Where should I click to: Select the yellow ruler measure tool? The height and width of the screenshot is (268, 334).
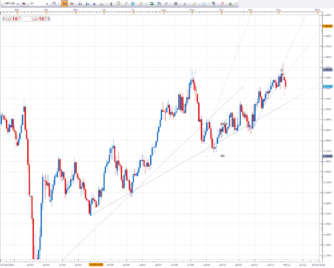141,4
